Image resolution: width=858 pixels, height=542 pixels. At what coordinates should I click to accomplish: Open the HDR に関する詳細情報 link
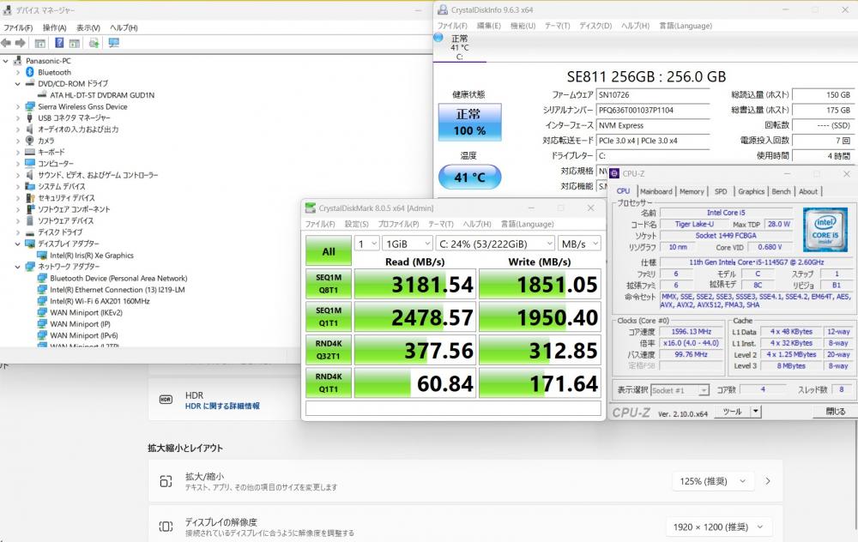(222, 406)
